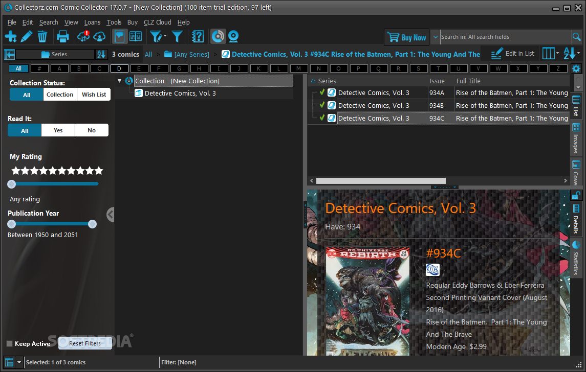The height and width of the screenshot is (372, 586).
Task: Toggle the folder panel view icon
Action: (x=119, y=37)
